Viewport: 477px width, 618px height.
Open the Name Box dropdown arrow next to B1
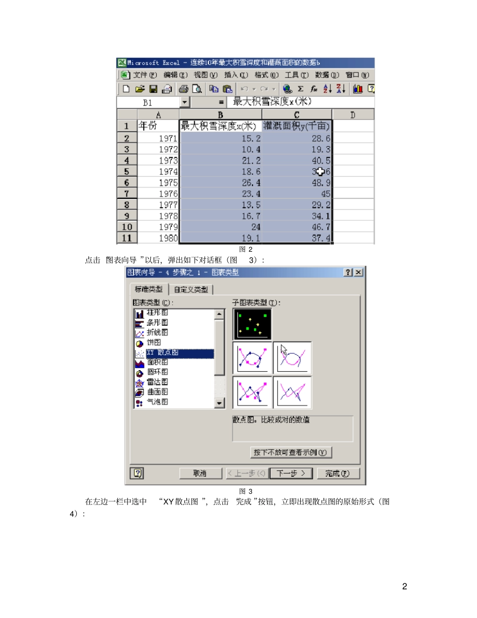click(185, 102)
